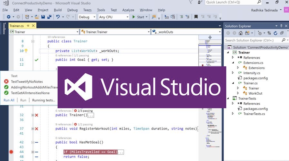Click the Navigate Forward toolbar arrow
The height and width of the screenshot is (161, 289).
click(x=18, y=17)
